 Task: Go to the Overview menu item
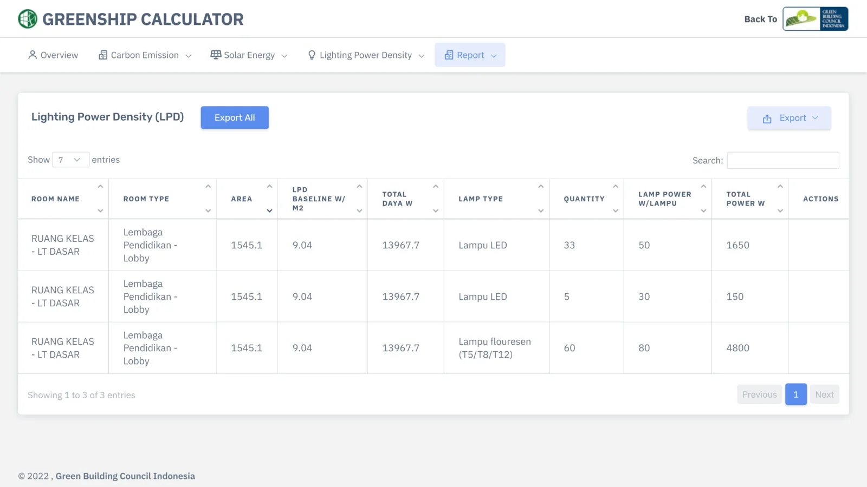(53, 55)
